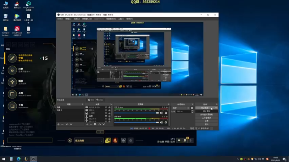Select the top lane role icon in League
The height and width of the screenshot is (162, 289).
point(12,94)
